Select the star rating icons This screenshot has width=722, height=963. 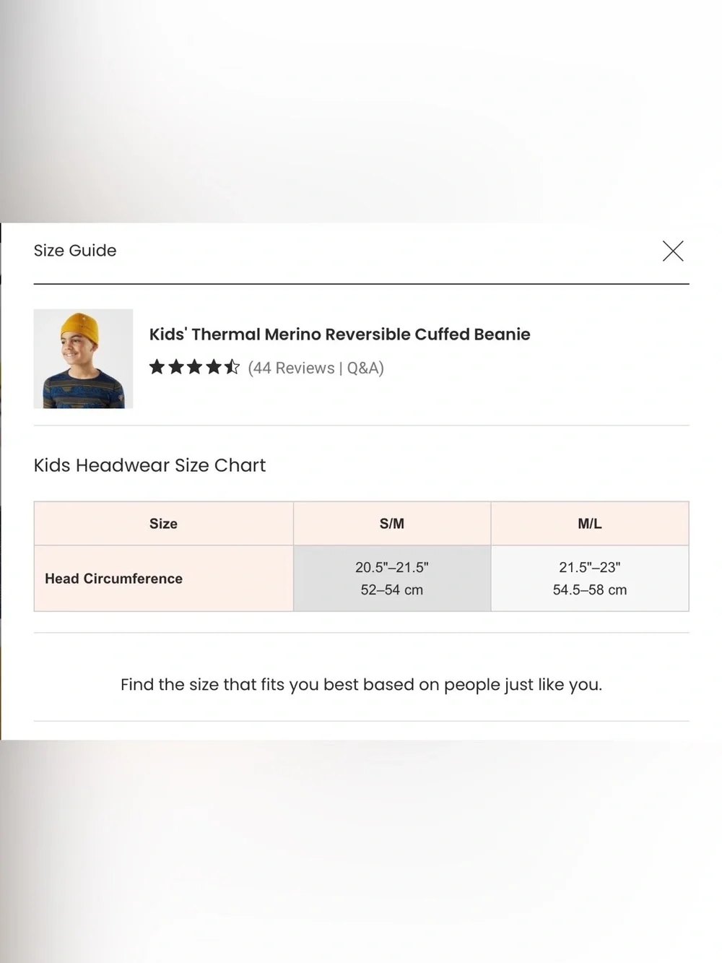pyautogui.click(x=194, y=367)
